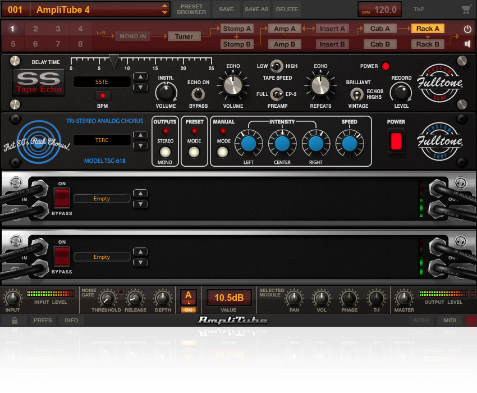Screen dimensions: 477x393
Task: Open the AmpliTube 4 preset selector arrows
Action: click(x=164, y=10)
